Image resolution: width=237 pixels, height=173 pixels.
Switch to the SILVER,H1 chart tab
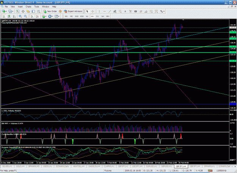[x=7, y=166]
